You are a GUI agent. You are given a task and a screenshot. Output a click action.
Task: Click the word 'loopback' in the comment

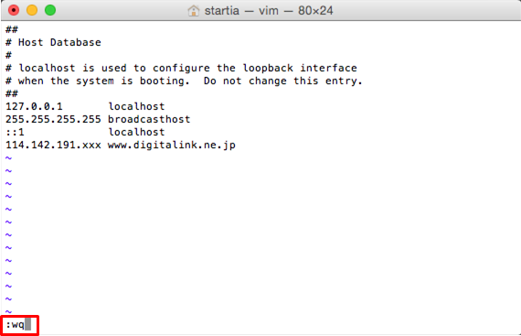coord(268,68)
